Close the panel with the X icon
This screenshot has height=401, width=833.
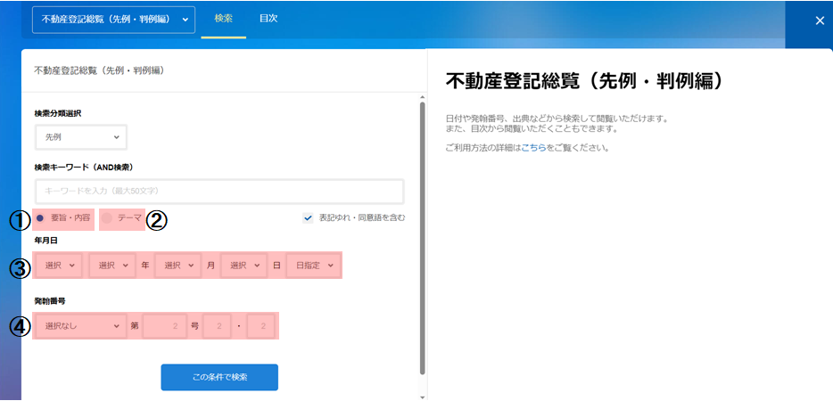point(820,20)
